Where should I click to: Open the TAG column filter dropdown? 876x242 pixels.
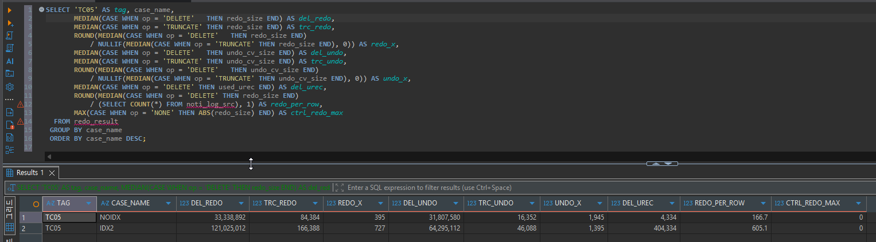pyautogui.click(x=88, y=203)
